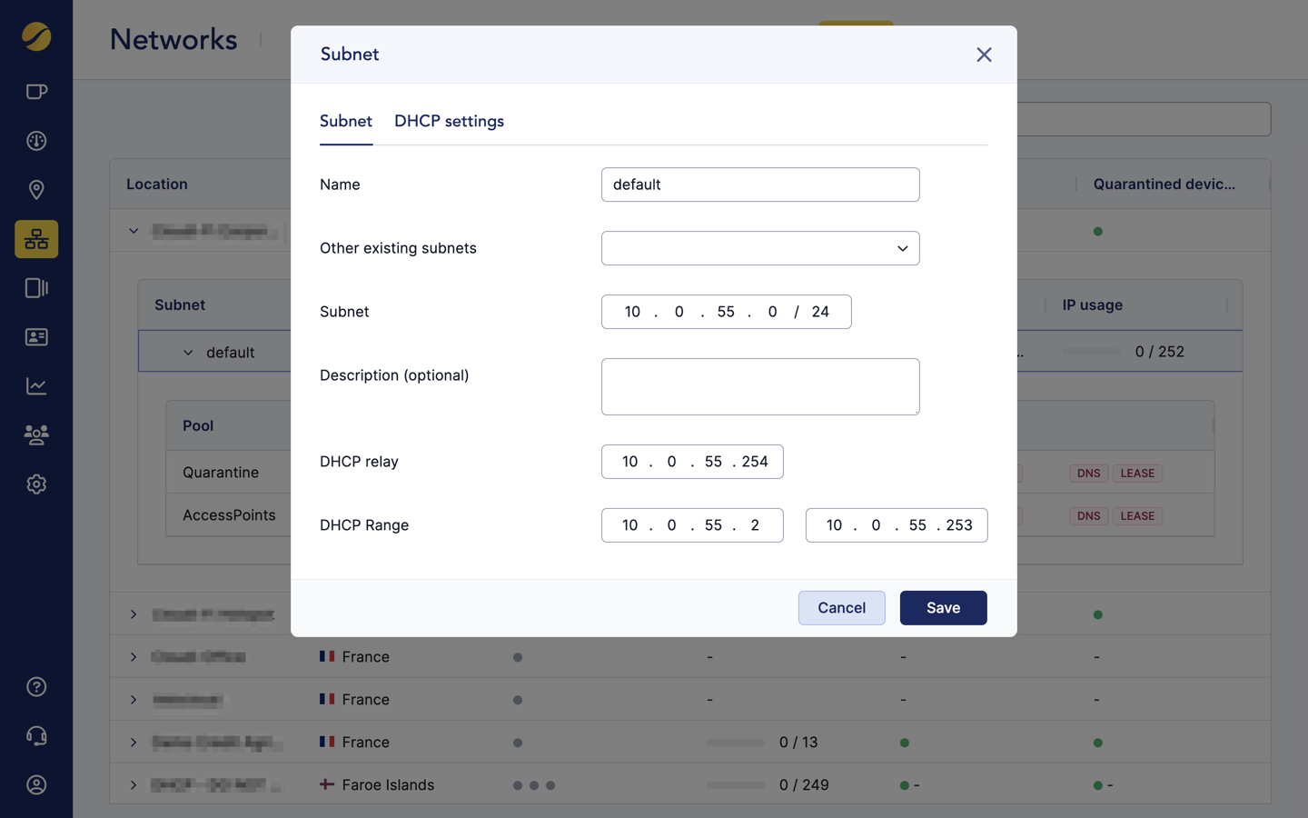Screen dimensions: 1308x818
Task: Select the Subnet tab in the dialog
Action: 346,121
